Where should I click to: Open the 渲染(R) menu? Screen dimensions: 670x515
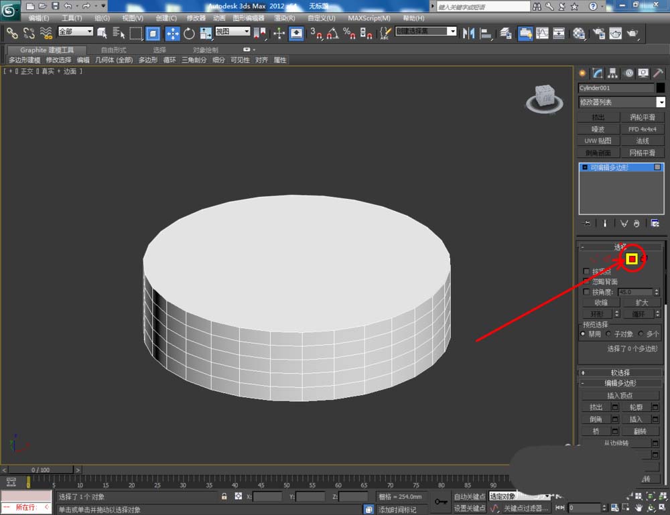[284, 18]
